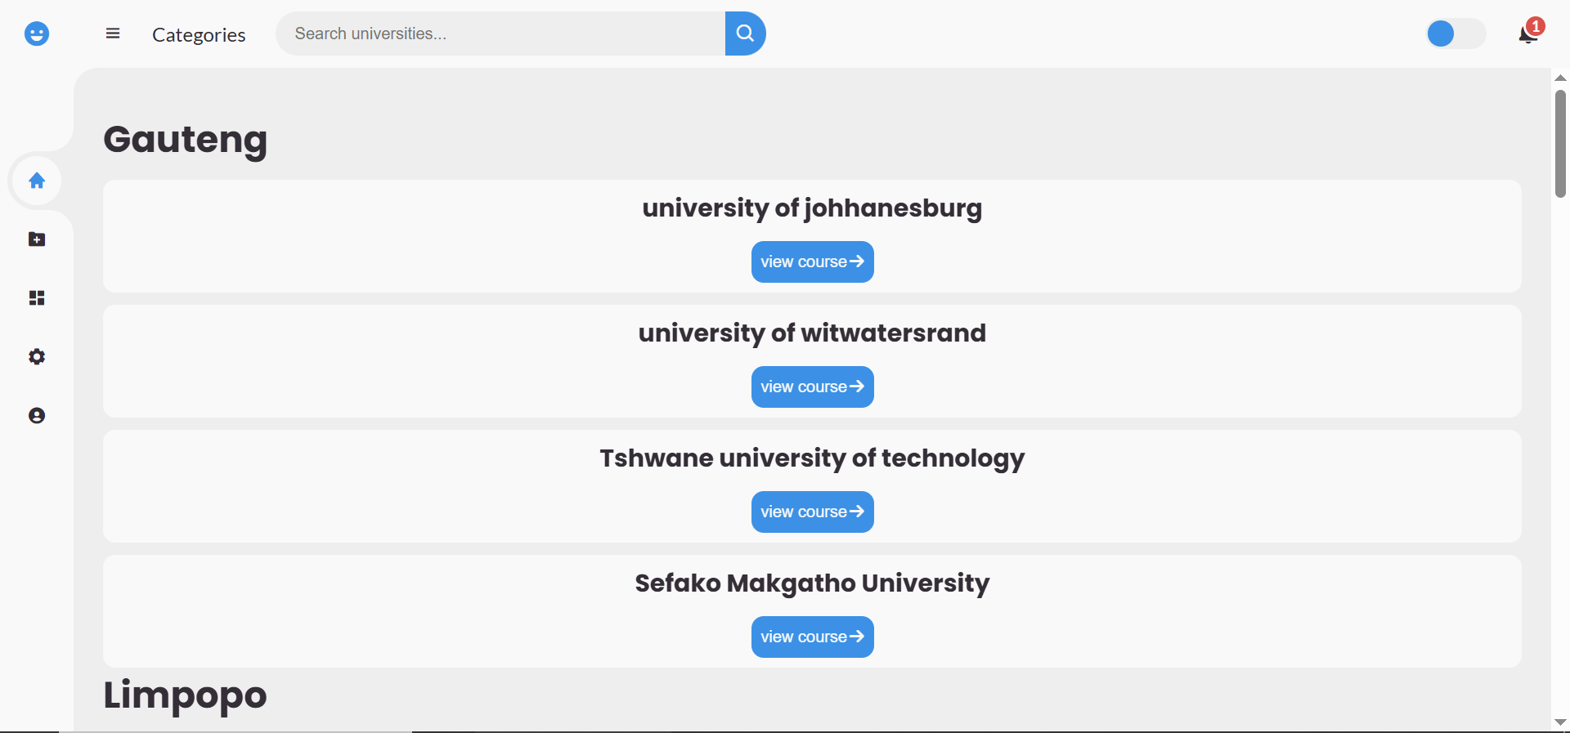Toggle the dark mode switch
1570x733 pixels.
(x=1456, y=34)
